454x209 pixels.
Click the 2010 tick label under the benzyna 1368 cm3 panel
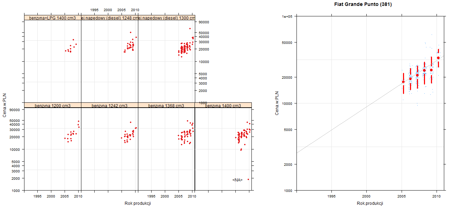[x=192, y=196]
